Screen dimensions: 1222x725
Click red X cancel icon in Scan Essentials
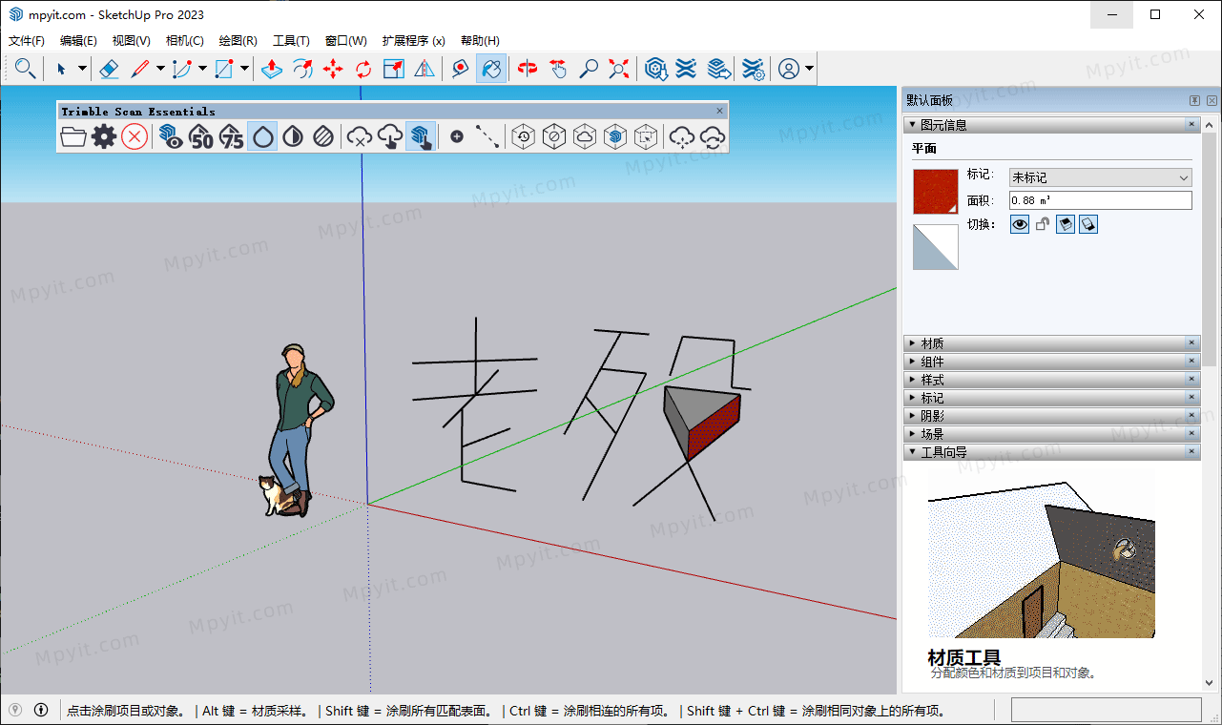(135, 136)
